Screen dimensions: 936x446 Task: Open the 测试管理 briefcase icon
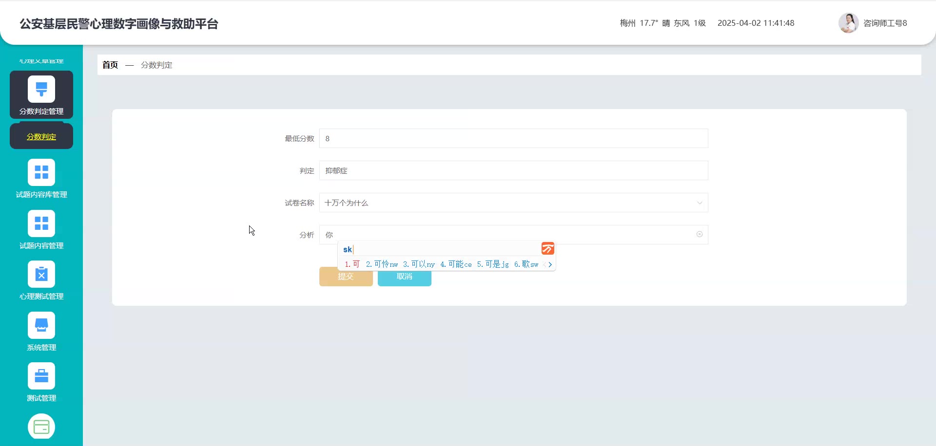[x=41, y=376]
